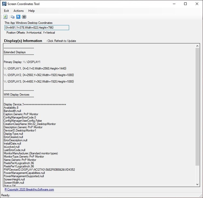
Task: Click the 'Position Offsets: X=Horizontal, Y=Vertical' label
Action: tap(31, 32)
